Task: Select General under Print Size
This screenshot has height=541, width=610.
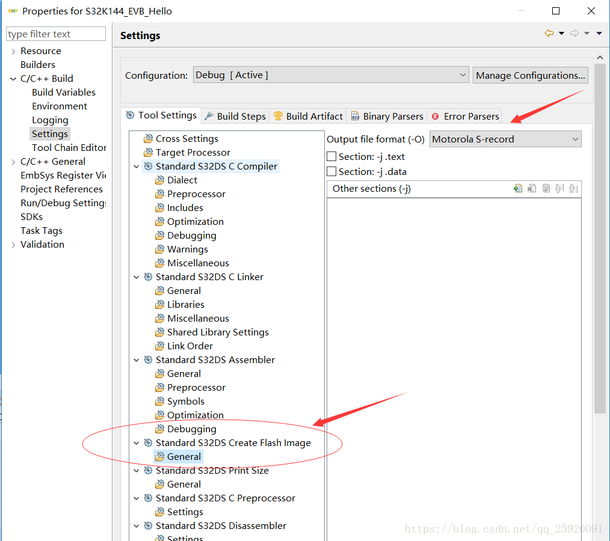Action: (x=183, y=484)
